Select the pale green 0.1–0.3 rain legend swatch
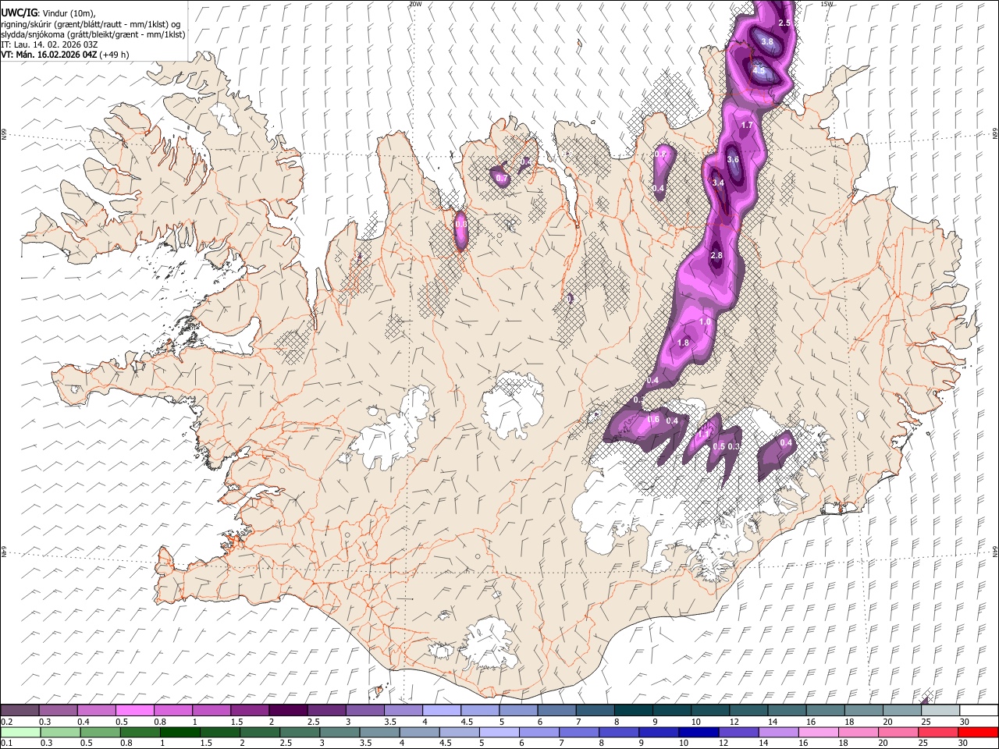This screenshot has width=999, height=749. tap(22, 732)
